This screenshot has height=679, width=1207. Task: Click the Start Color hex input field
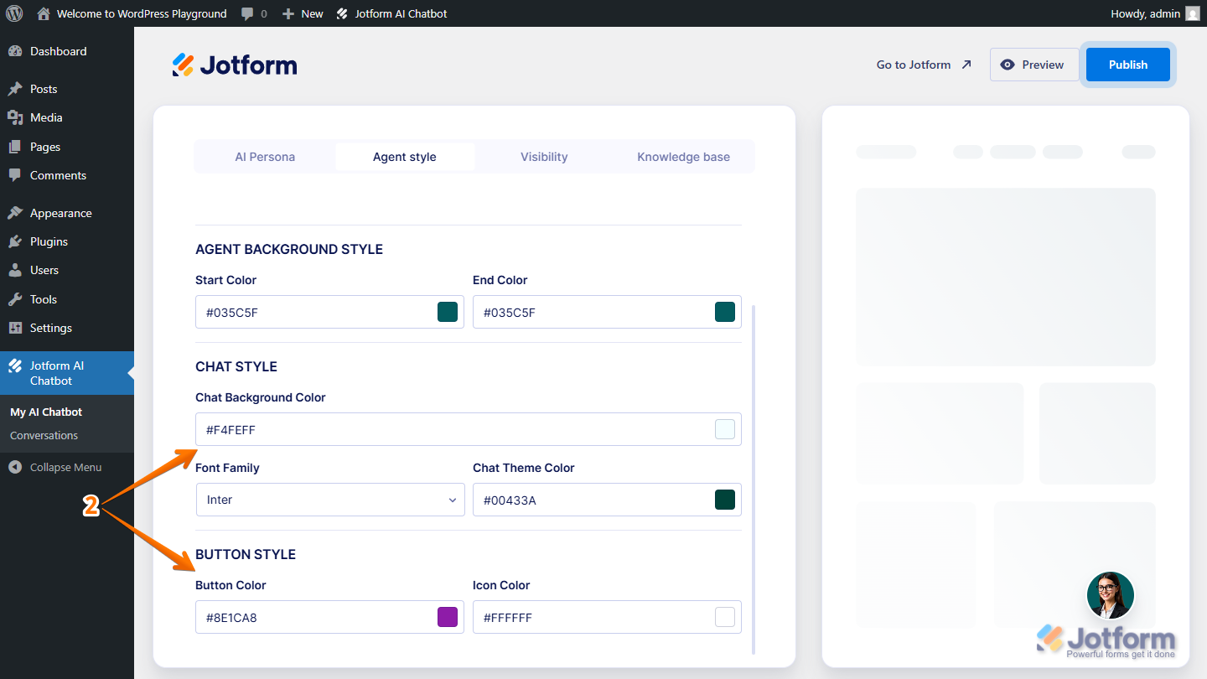point(330,312)
